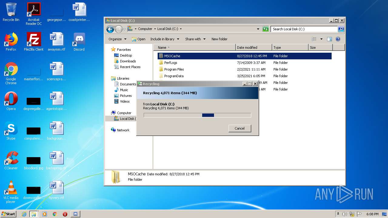Click the Discord taskbar icon
The image size is (388, 218).
tap(75, 214)
